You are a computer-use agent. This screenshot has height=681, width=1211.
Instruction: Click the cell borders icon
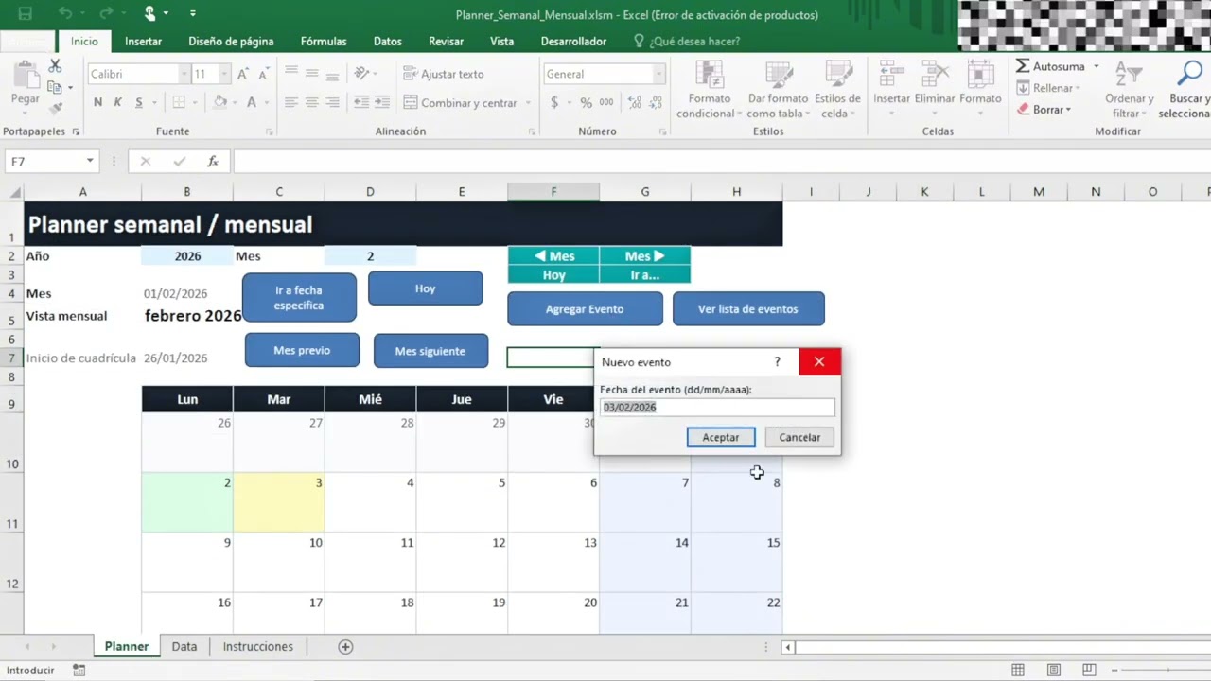tap(179, 102)
